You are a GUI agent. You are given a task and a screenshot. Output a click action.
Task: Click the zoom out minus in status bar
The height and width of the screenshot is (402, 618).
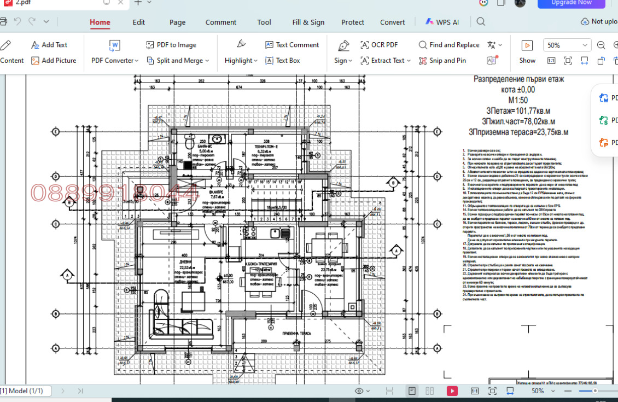568,391
